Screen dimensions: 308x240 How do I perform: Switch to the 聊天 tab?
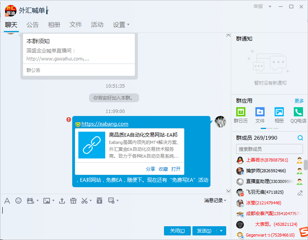pos(11,24)
